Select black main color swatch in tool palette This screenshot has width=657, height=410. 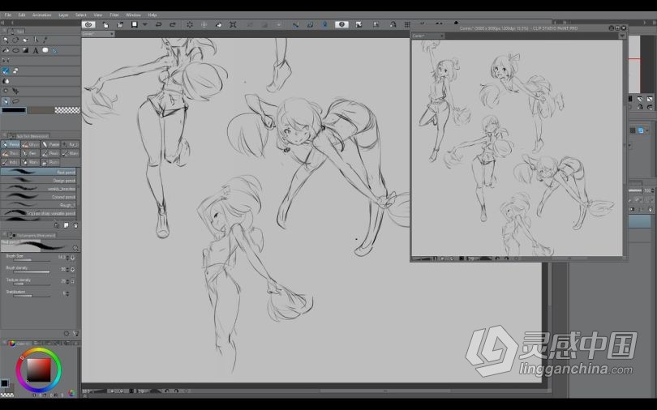pos(14,110)
